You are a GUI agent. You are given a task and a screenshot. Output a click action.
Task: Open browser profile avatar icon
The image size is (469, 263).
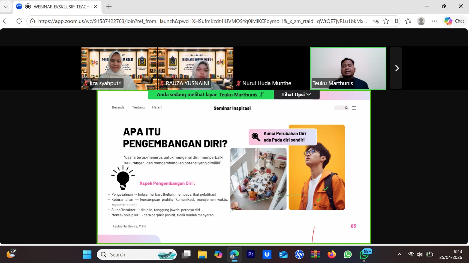(421, 21)
